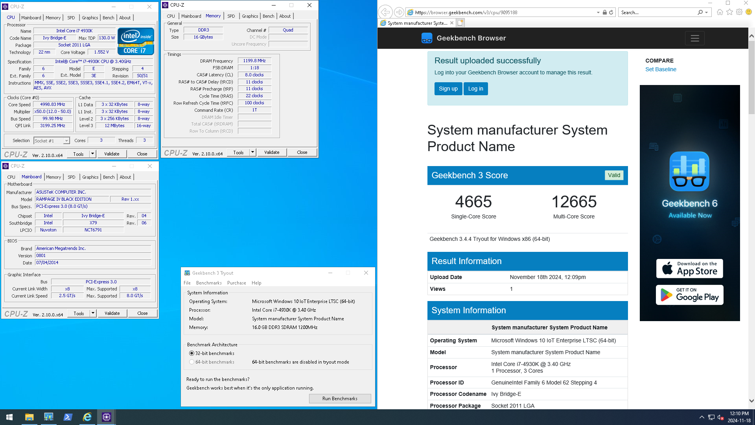The image size is (755, 425).
Task: Click the browser vertical scrollbar thumb
Action: pyautogui.click(x=751, y=77)
